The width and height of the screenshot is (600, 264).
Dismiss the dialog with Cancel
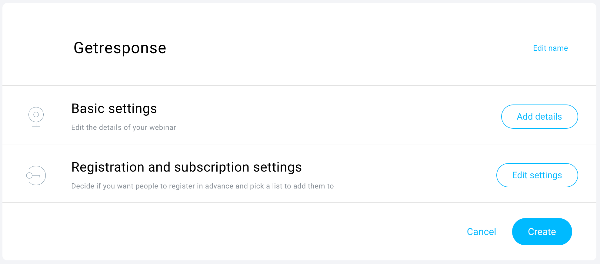point(481,232)
